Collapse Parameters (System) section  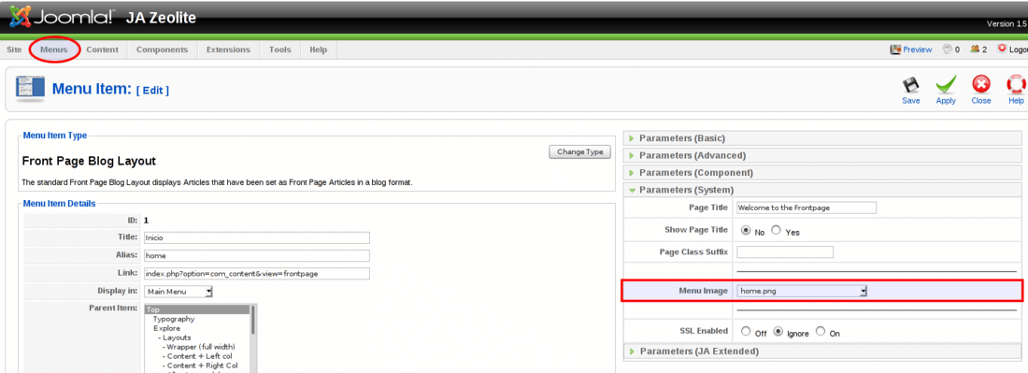tap(822, 190)
